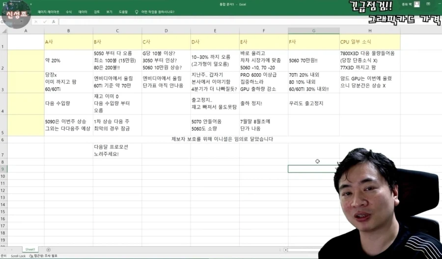Image resolution: width=442 pixels, height=259 pixels.
Task: Click the ribbon display options icon
Action: click(x=428, y=4)
